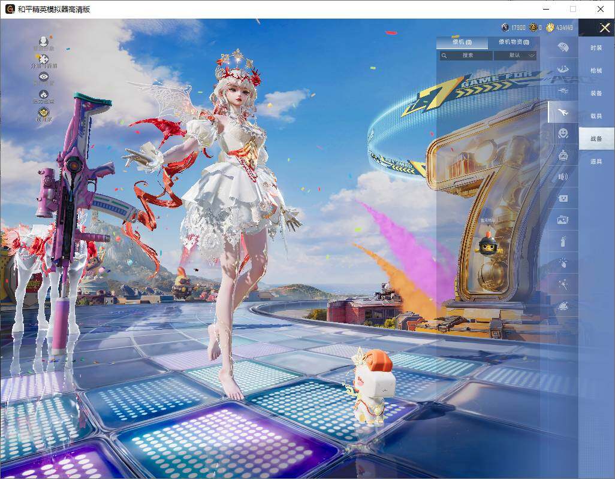615x479 pixels.
Task: Open the voice speaker category icon
Action: [563, 177]
